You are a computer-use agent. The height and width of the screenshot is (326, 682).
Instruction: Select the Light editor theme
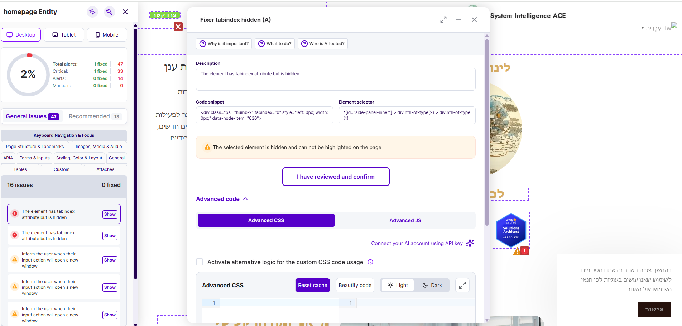coord(398,285)
